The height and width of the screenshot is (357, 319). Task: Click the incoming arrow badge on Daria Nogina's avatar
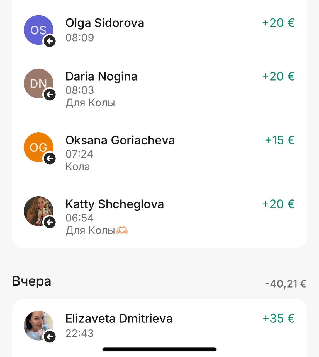[x=50, y=95]
